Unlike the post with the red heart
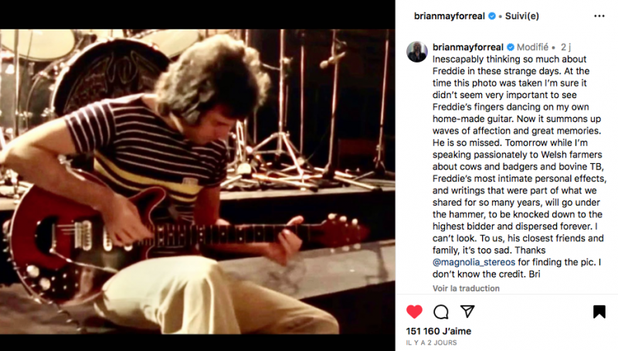 tap(414, 312)
